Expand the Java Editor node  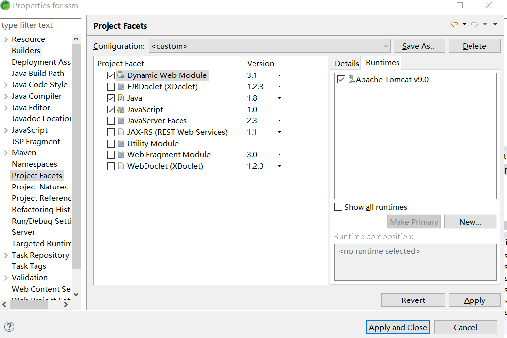point(6,108)
